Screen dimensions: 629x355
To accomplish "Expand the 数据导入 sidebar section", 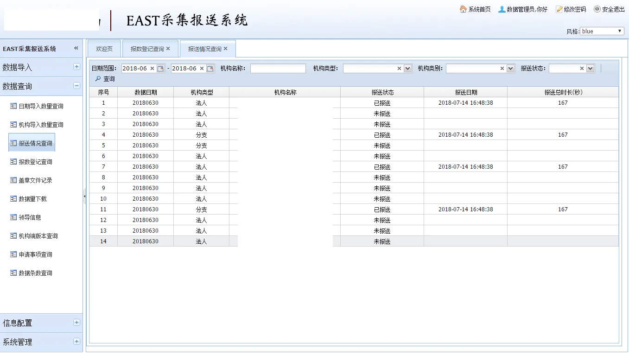I will point(76,67).
